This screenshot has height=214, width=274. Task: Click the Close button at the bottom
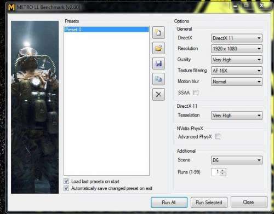point(249,202)
